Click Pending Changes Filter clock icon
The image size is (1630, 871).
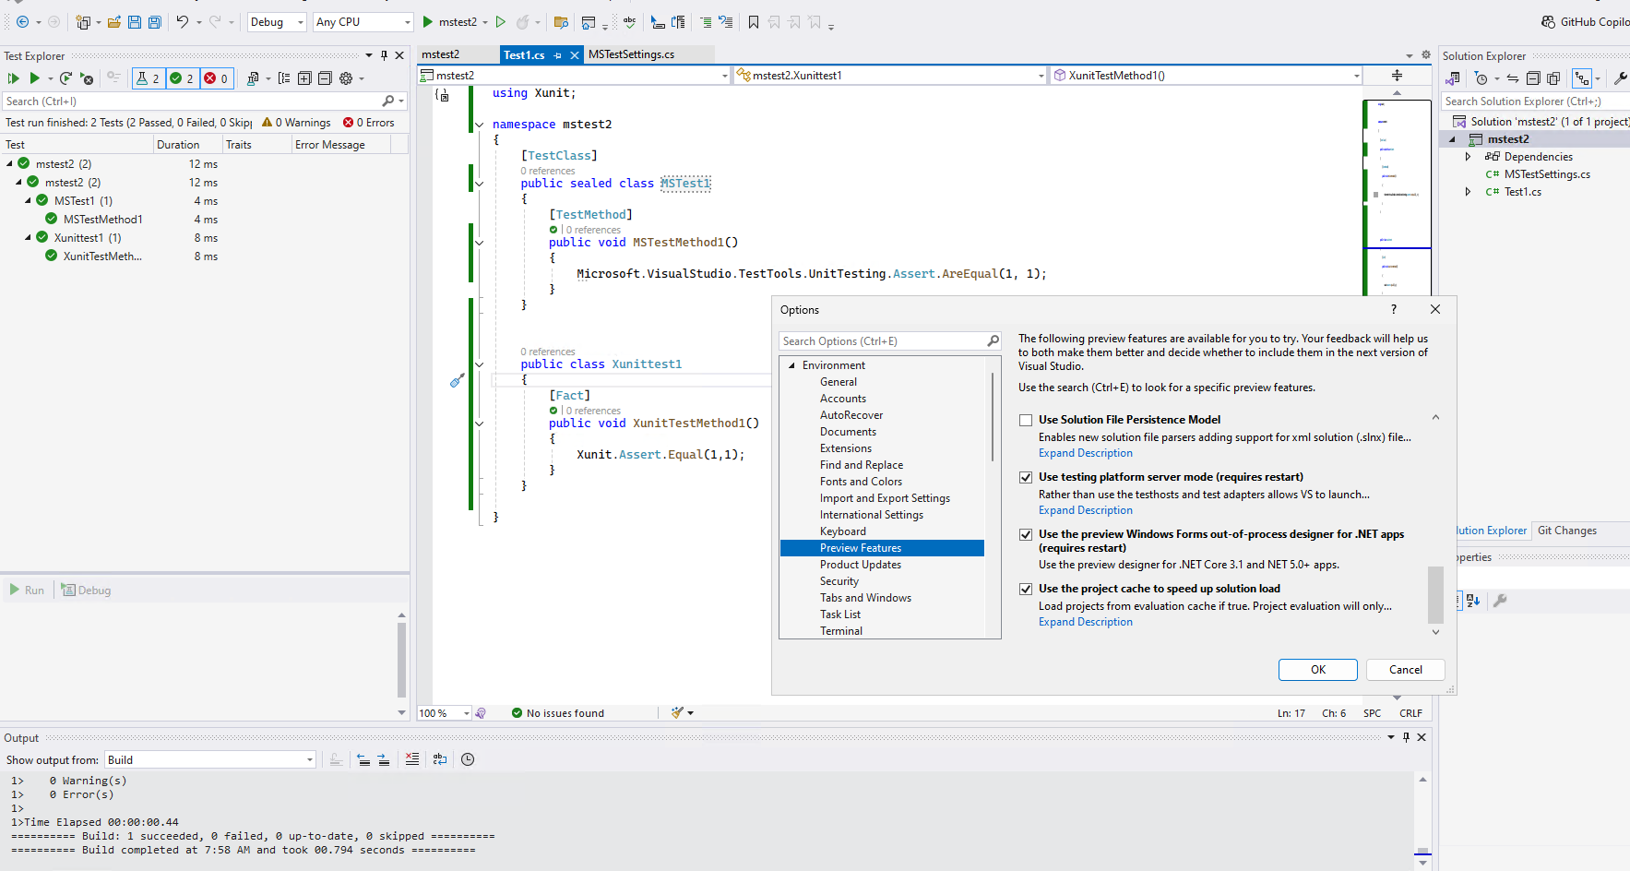[x=1481, y=78]
